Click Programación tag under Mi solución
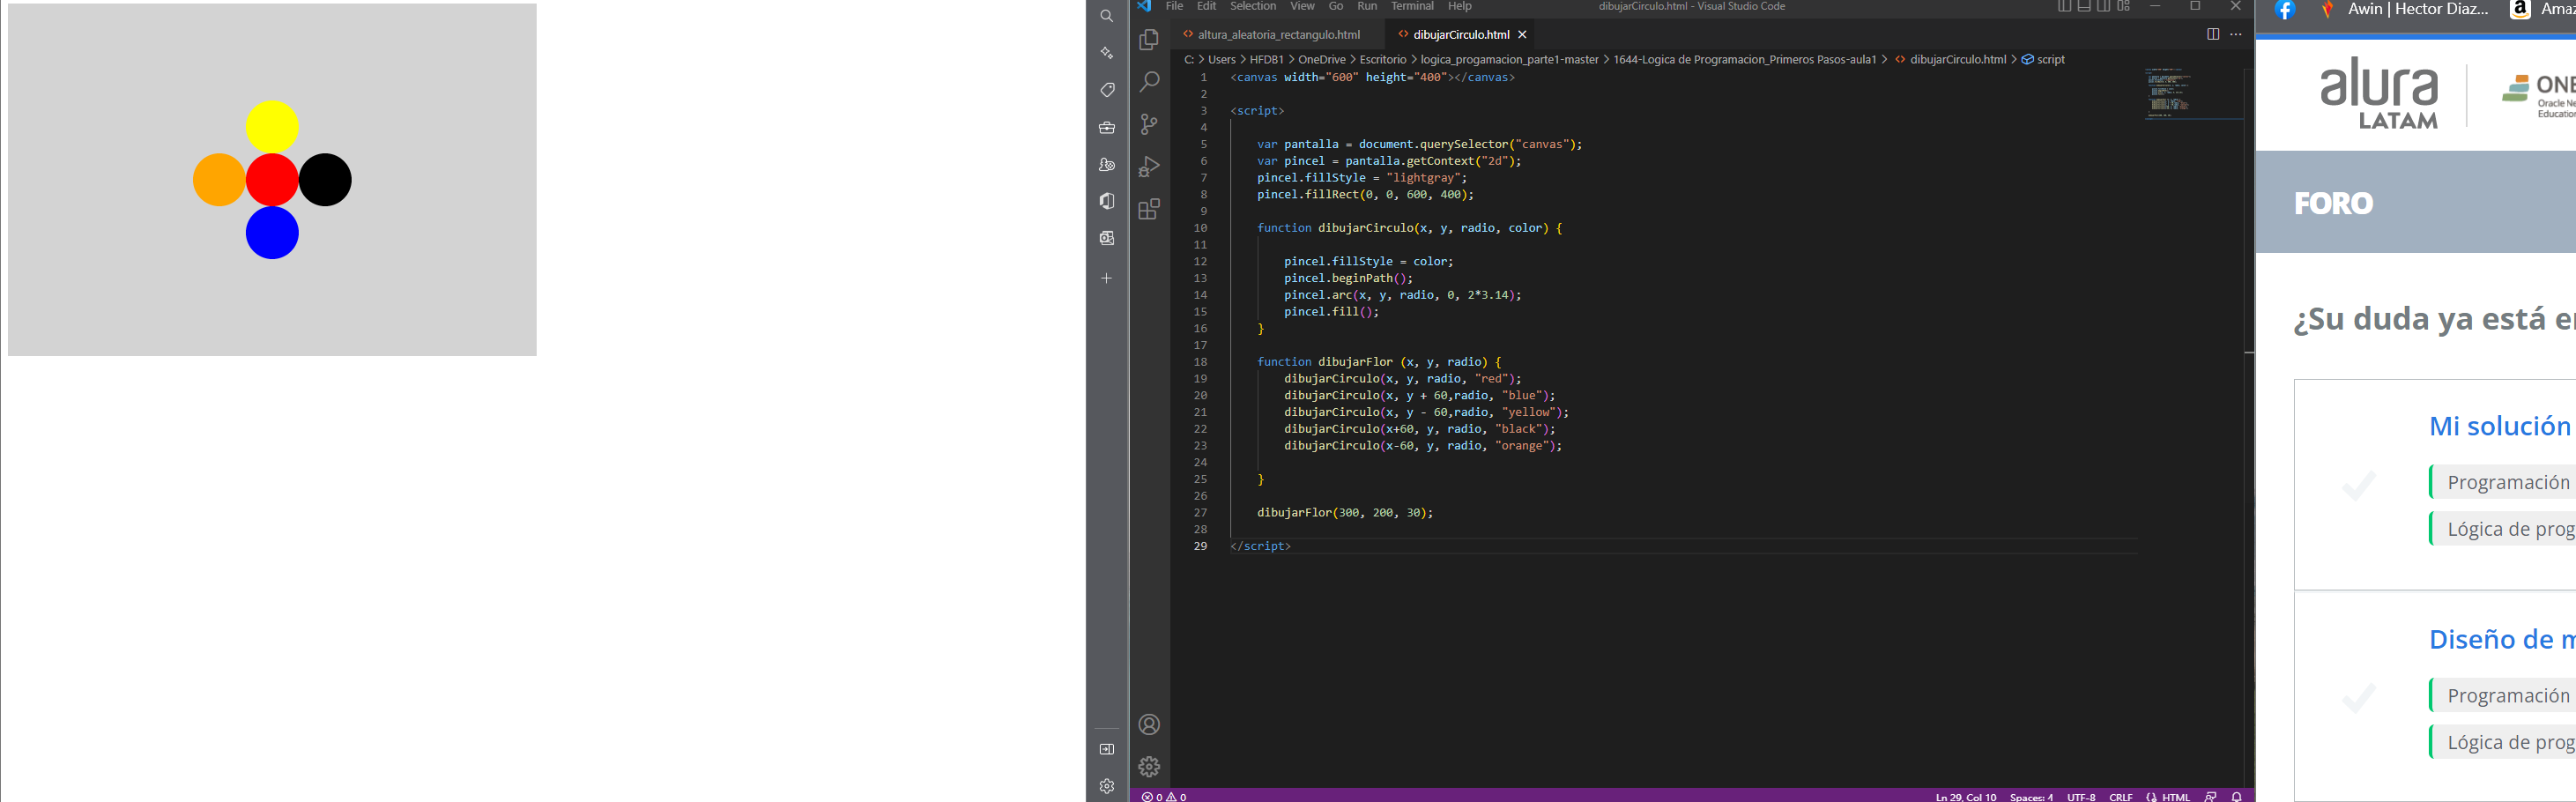The height and width of the screenshot is (802, 2576). pos(2505,482)
